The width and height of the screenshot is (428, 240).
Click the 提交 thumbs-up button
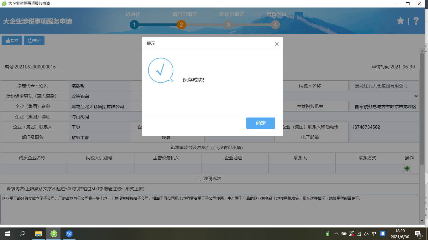[x=12, y=41]
